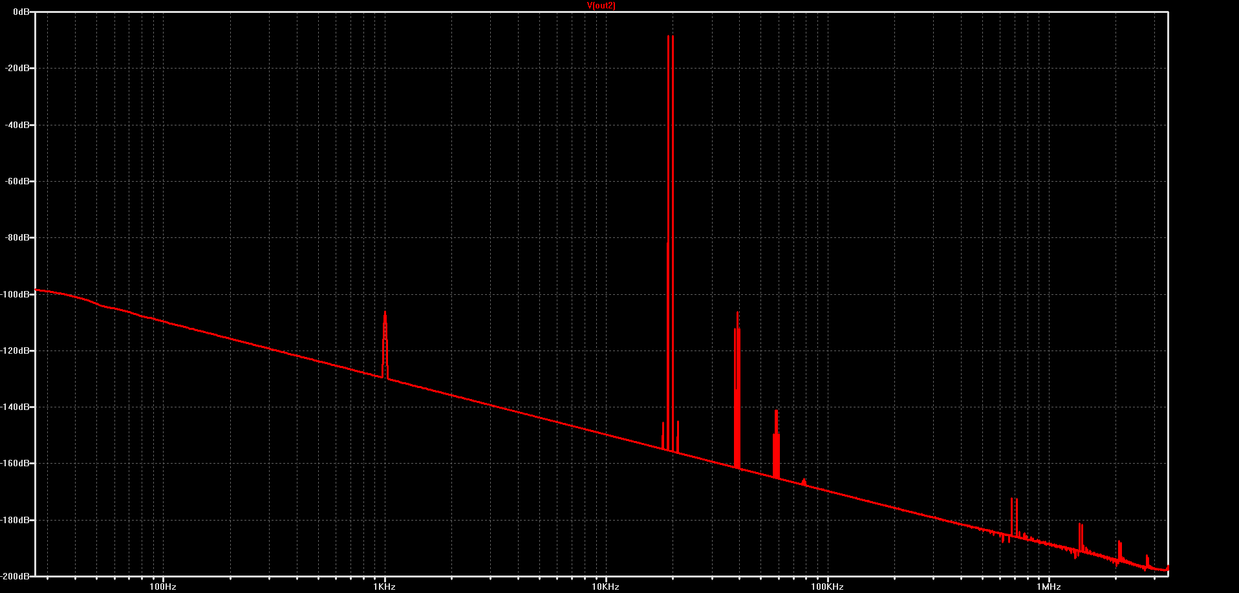The width and height of the screenshot is (1239, 593).
Task: Click the 1MHz frequency axis label
Action: tap(1049, 587)
